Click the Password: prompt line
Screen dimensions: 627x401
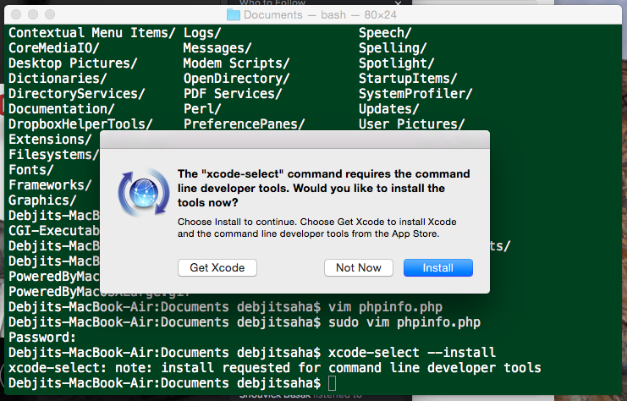[42, 338]
